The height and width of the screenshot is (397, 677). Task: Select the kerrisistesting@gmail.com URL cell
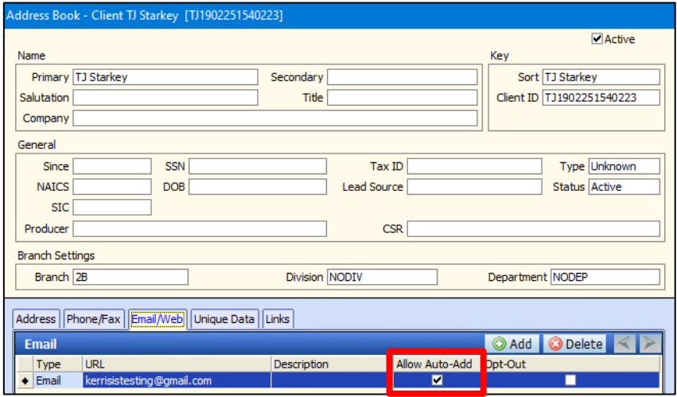click(177, 381)
